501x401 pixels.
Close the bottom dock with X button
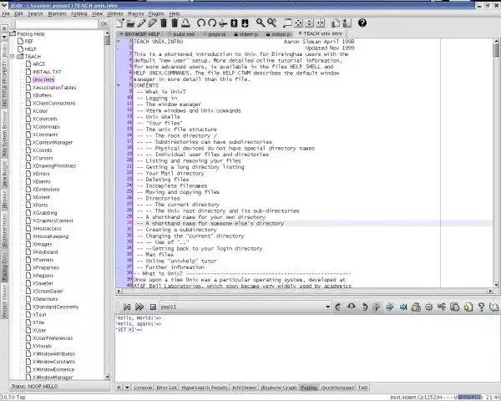pos(119,388)
